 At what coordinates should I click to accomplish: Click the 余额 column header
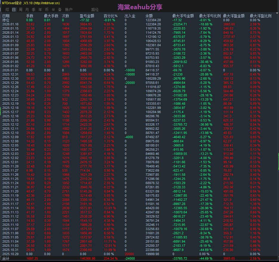[149, 16]
